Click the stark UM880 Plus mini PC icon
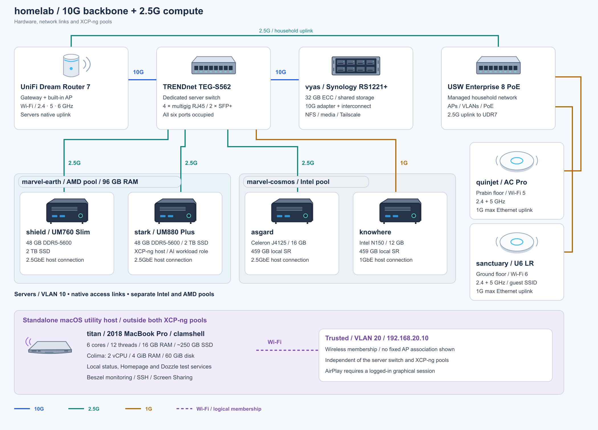 (175, 211)
